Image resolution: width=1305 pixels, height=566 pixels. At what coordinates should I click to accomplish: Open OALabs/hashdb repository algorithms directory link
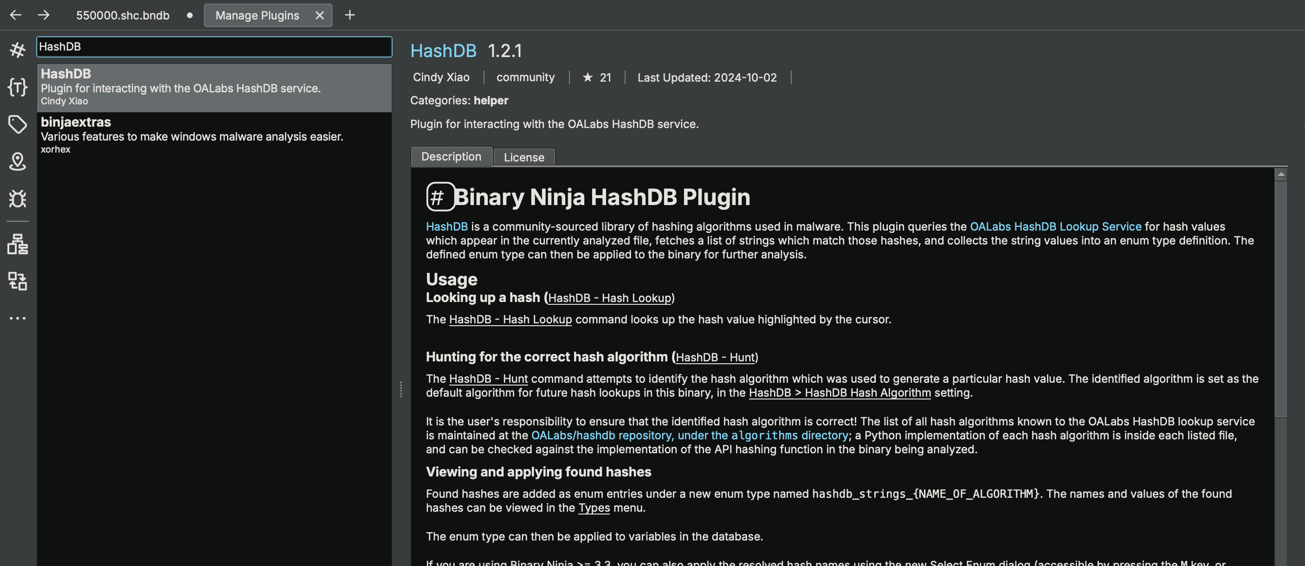690,435
